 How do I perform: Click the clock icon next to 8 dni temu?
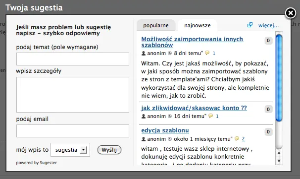[x=170, y=53]
